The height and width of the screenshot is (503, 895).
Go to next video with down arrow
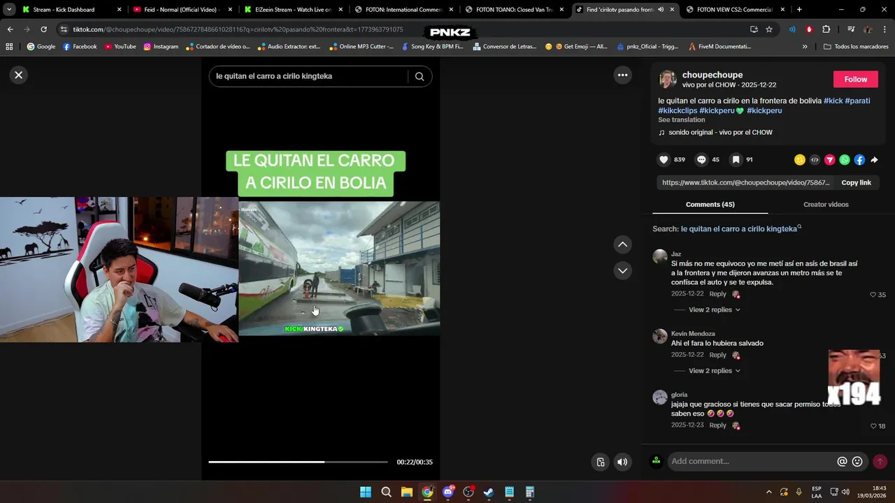(x=622, y=270)
